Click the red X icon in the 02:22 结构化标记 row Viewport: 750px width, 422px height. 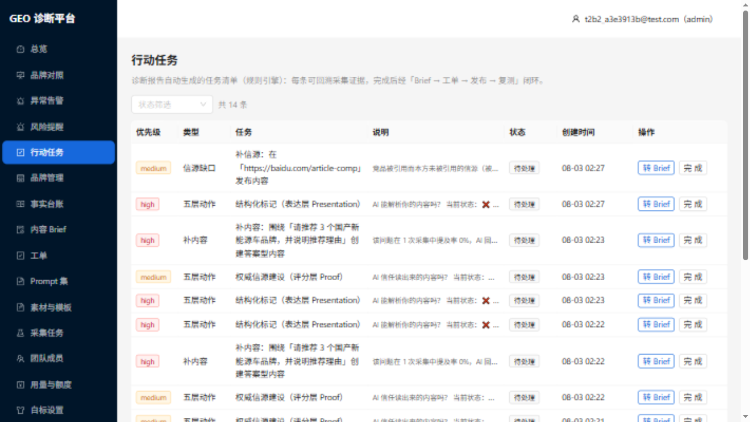click(486, 325)
